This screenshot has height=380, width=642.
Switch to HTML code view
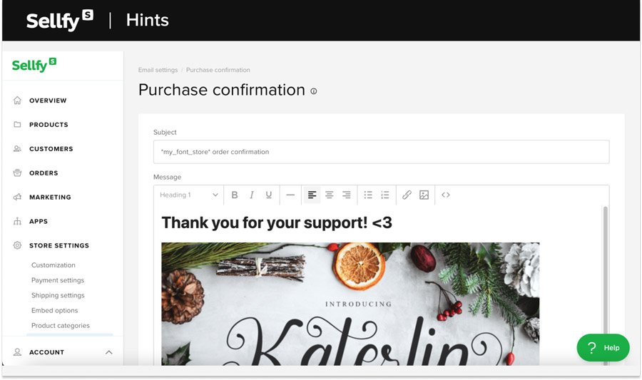tap(446, 195)
